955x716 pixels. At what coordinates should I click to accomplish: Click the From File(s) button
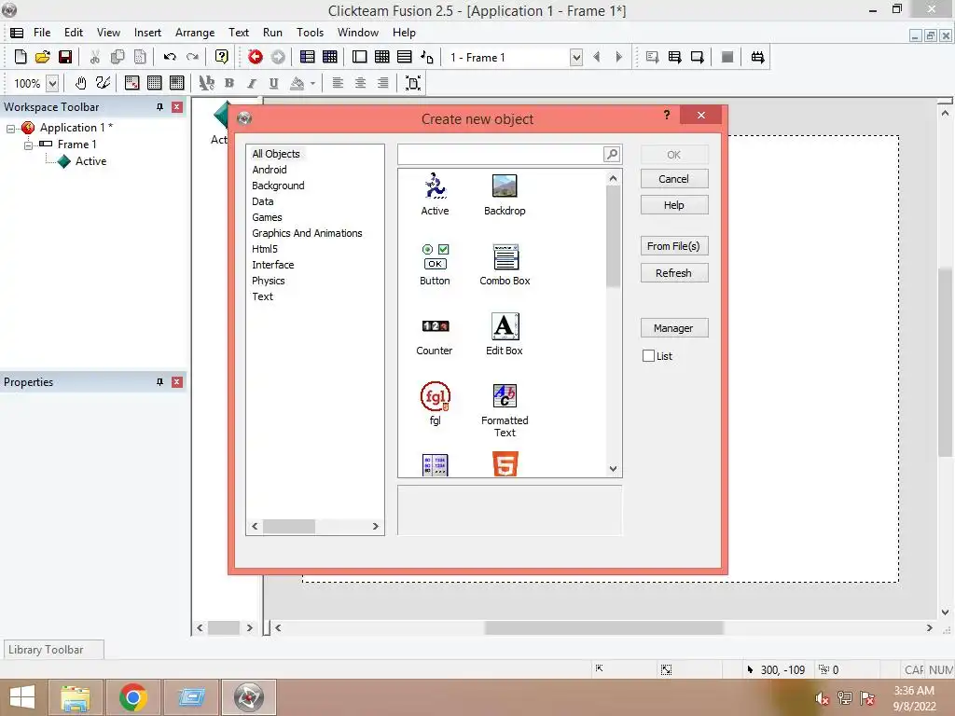pos(673,246)
